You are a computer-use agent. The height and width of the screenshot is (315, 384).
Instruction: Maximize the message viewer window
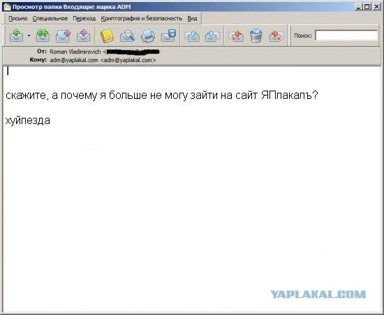[367, 7]
